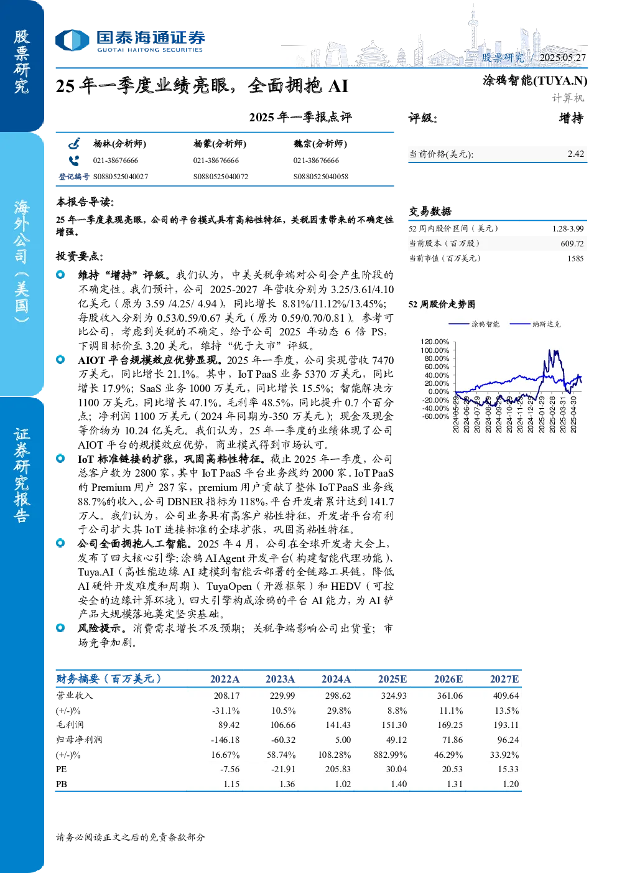Click analyst name 魏宗(分析师)
Screen dimensions: 617x873
click(x=320, y=144)
